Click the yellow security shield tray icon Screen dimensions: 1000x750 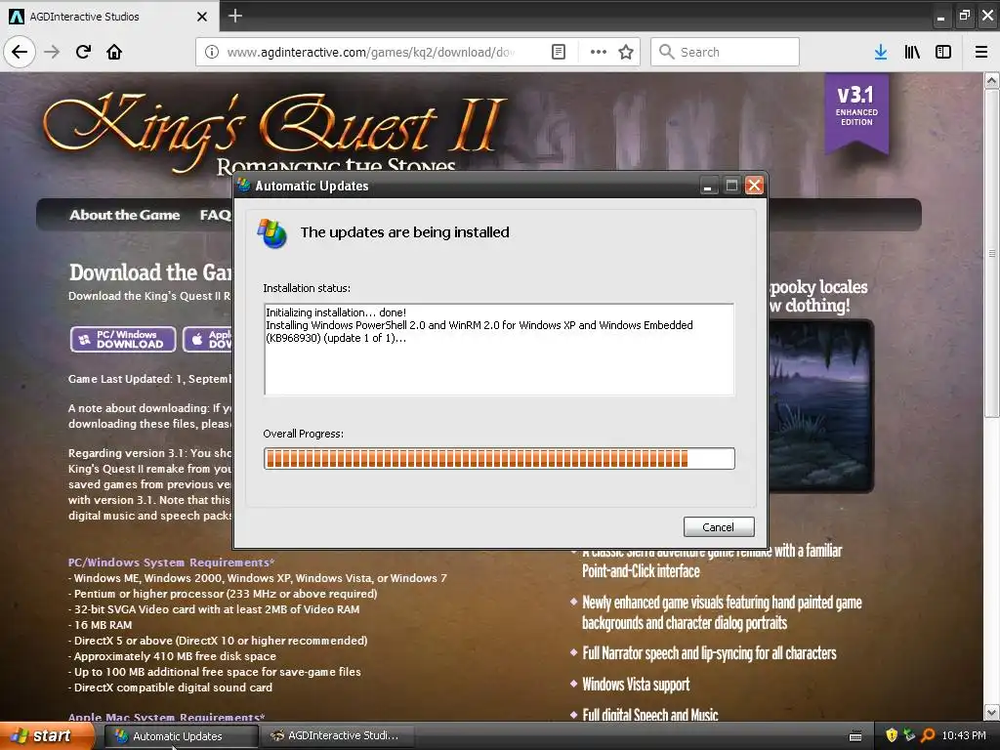pyautogui.click(x=892, y=735)
